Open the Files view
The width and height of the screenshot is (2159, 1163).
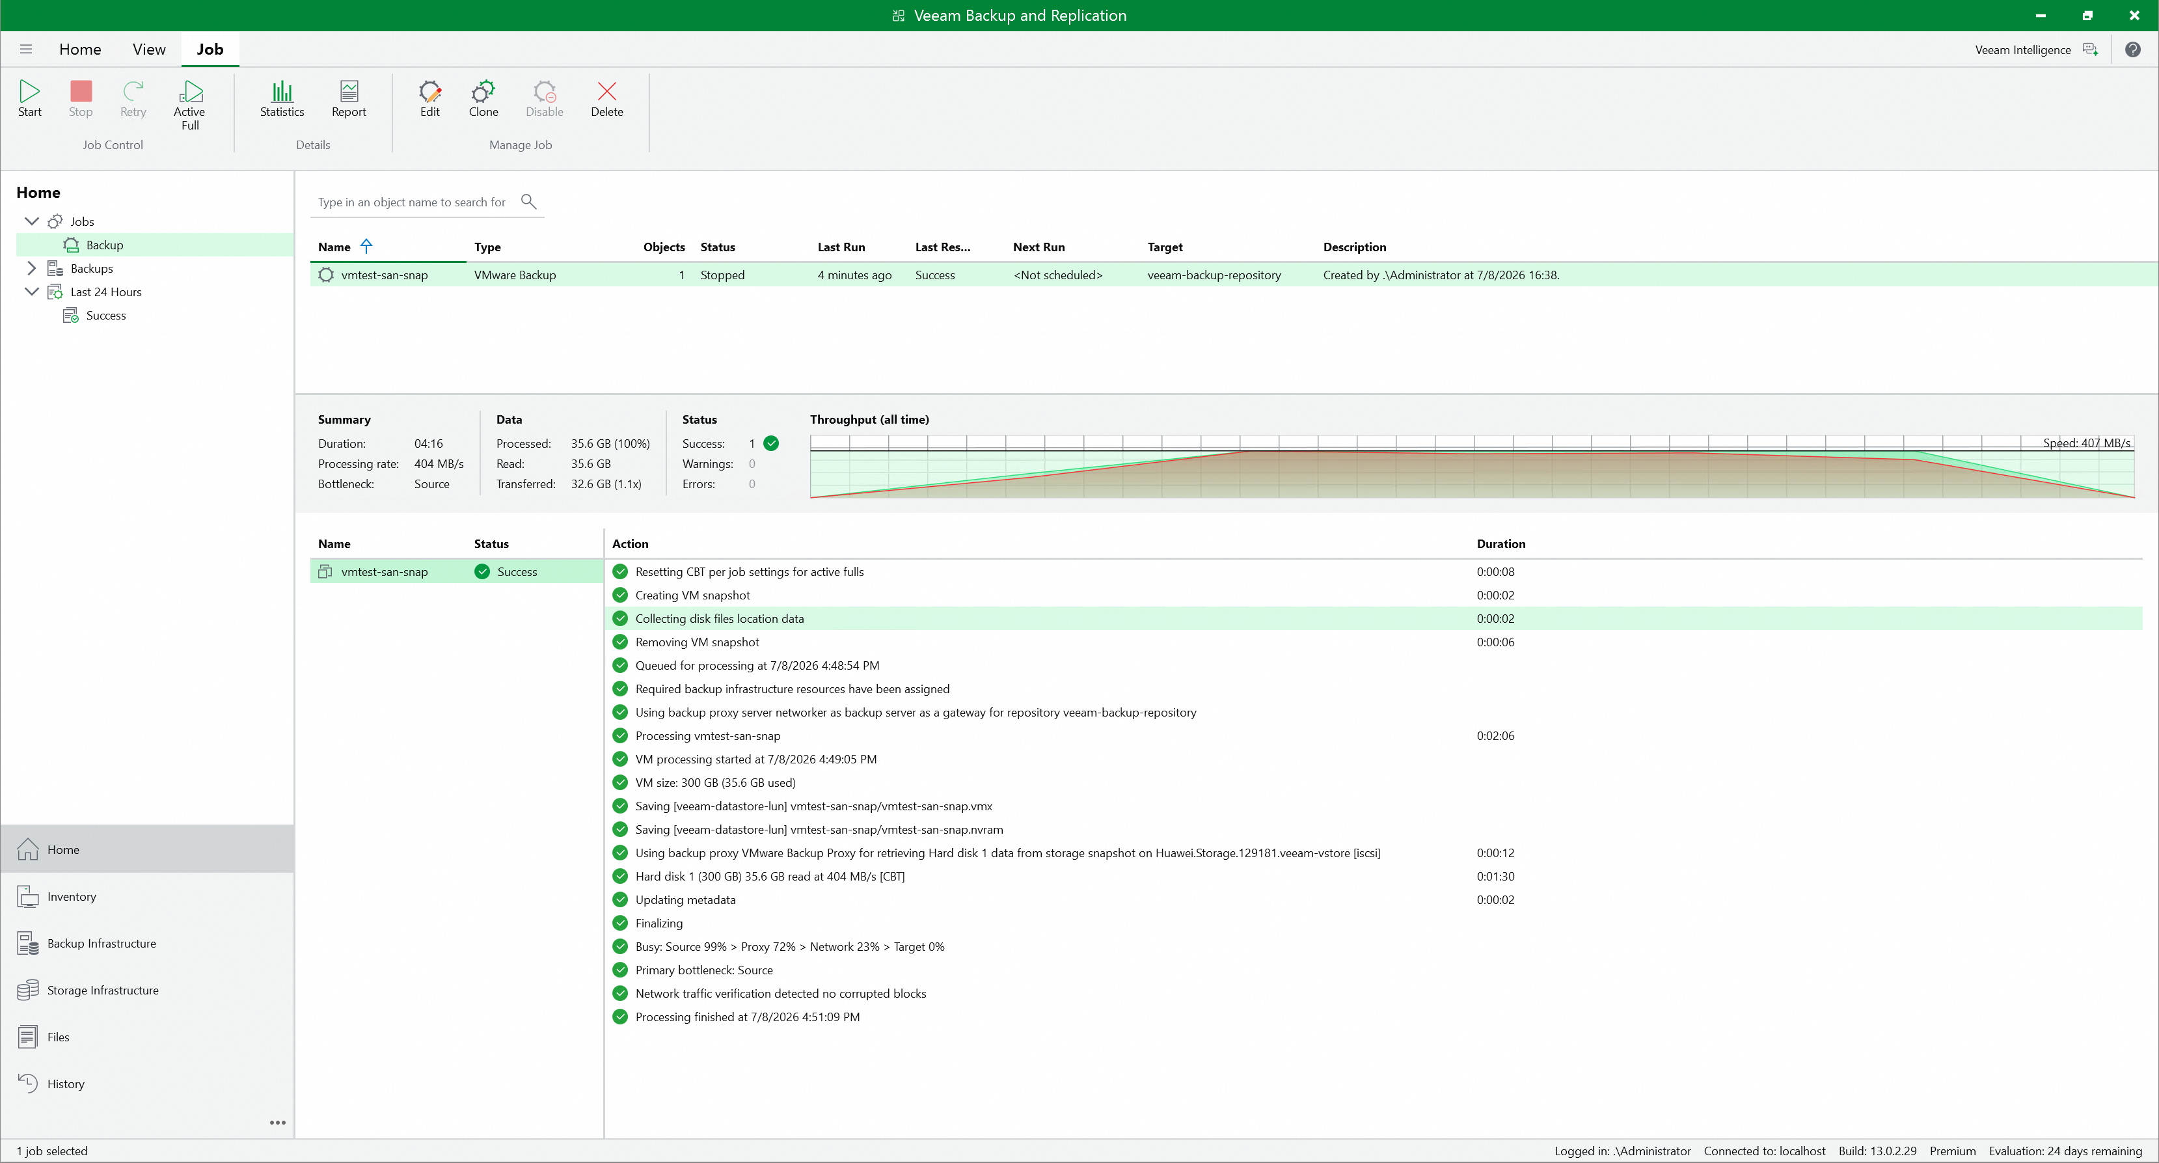click(148, 1037)
